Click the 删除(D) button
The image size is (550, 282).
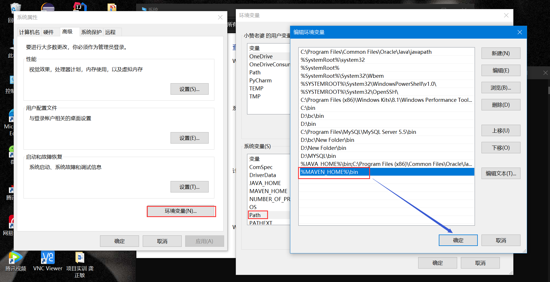pyautogui.click(x=501, y=105)
